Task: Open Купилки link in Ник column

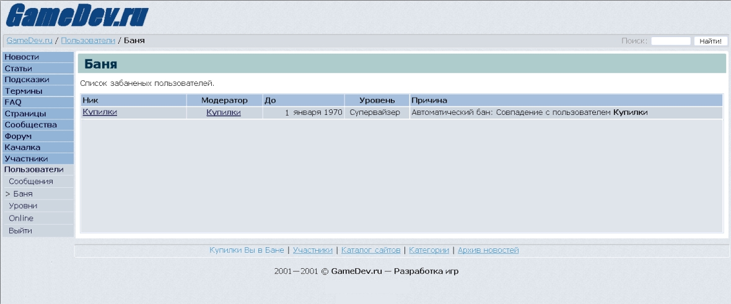Action: coord(100,112)
